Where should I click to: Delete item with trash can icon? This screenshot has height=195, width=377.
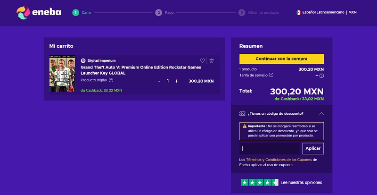pyautogui.click(x=211, y=61)
